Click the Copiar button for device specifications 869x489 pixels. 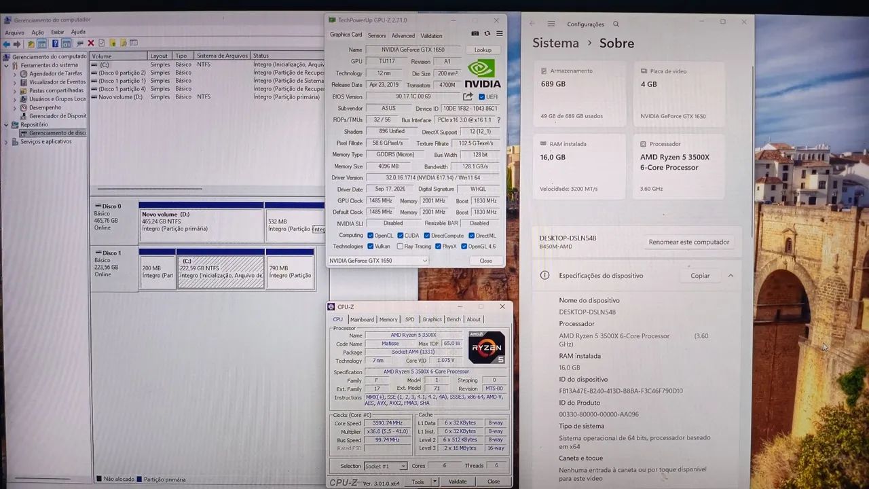click(x=700, y=276)
